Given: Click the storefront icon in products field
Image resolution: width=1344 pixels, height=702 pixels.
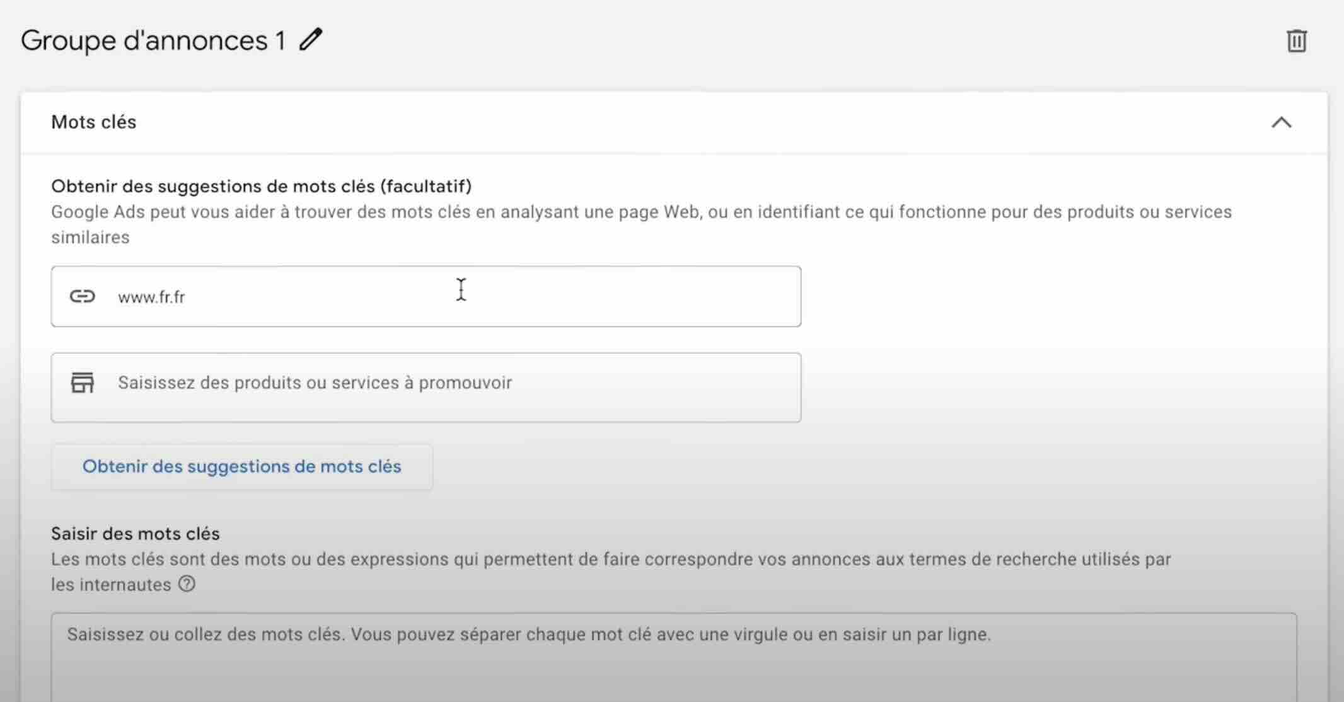Looking at the screenshot, I should pyautogui.click(x=82, y=383).
